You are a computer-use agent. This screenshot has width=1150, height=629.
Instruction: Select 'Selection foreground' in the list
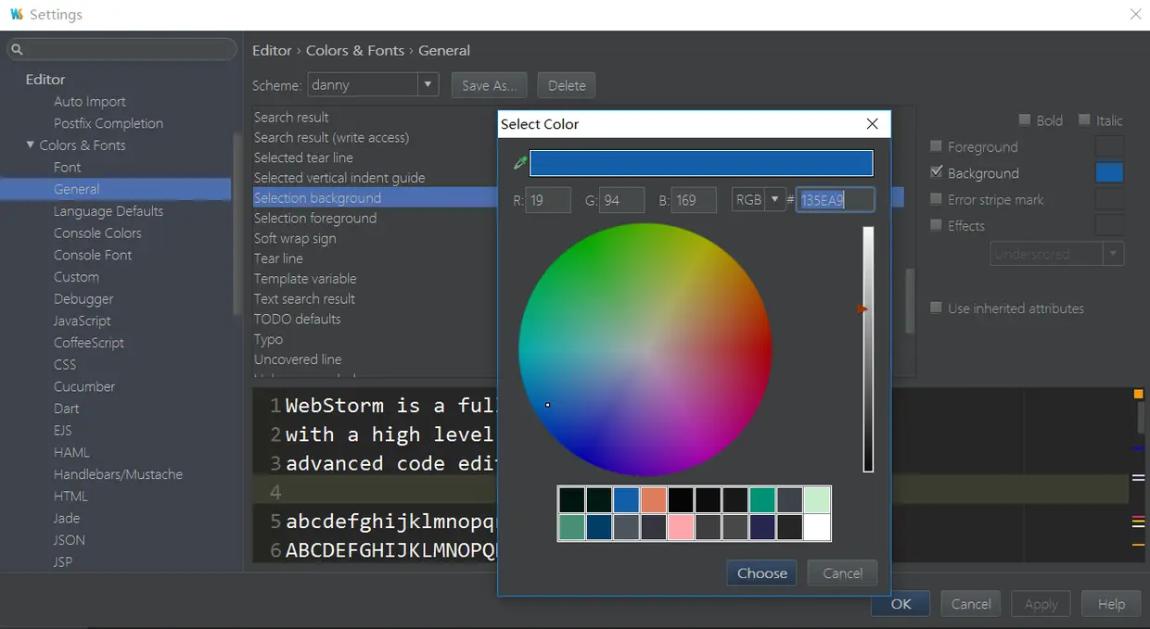tap(315, 218)
